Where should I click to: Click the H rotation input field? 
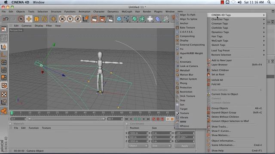(185, 133)
